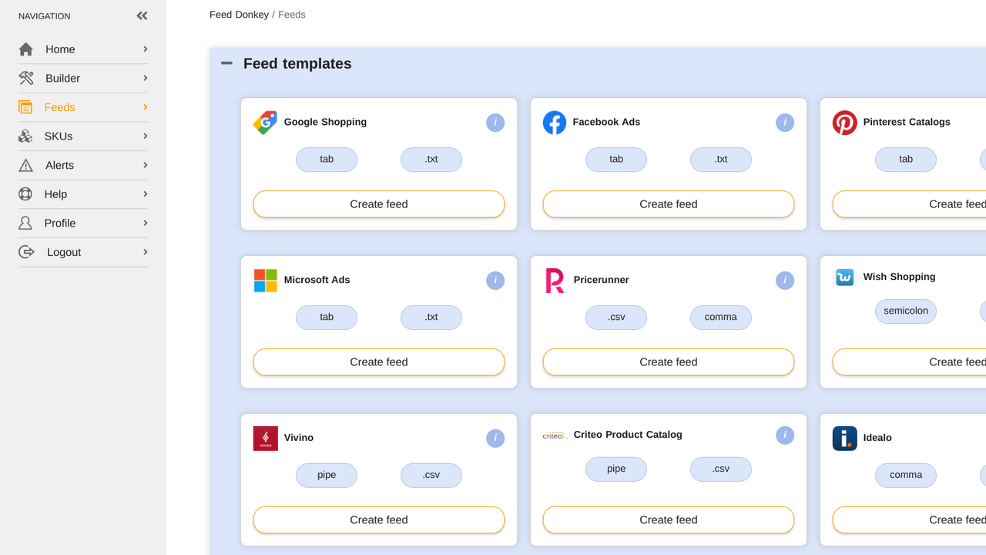The height and width of the screenshot is (555, 986).
Task: Open the Feed Donkey breadcrumb link
Action: 239,14
